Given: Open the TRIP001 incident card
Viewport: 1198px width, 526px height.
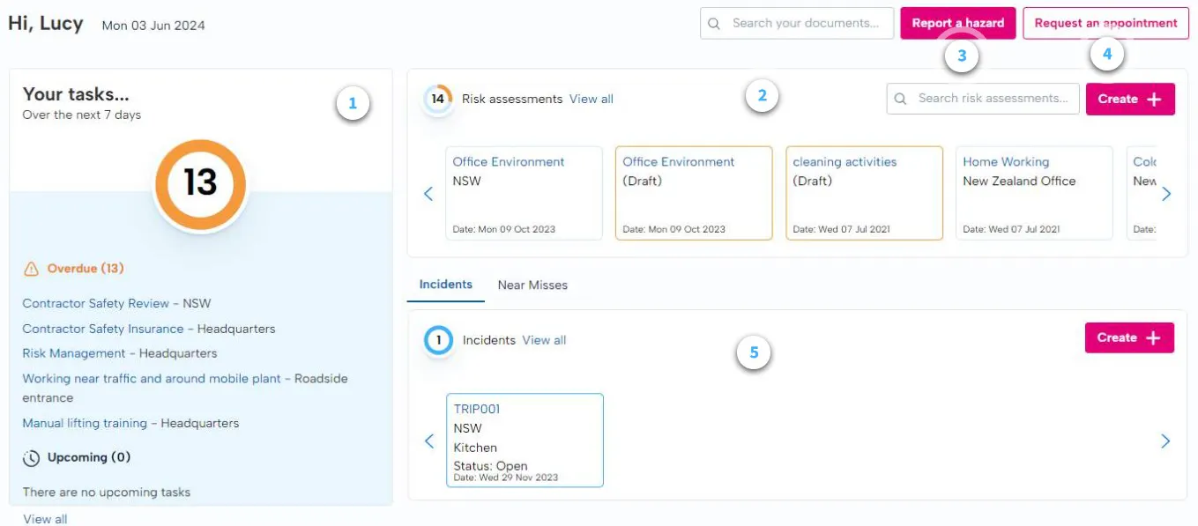Looking at the screenshot, I should pyautogui.click(x=525, y=440).
